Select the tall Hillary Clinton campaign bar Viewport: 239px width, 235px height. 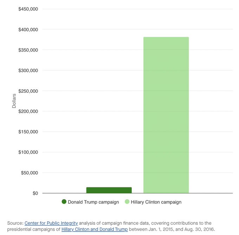[x=166, y=115]
